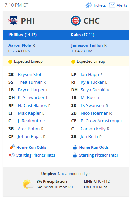The image size is (132, 199).
Task: Click the lock icon beside Cubs Home Run Odds
Action: coord(75,147)
